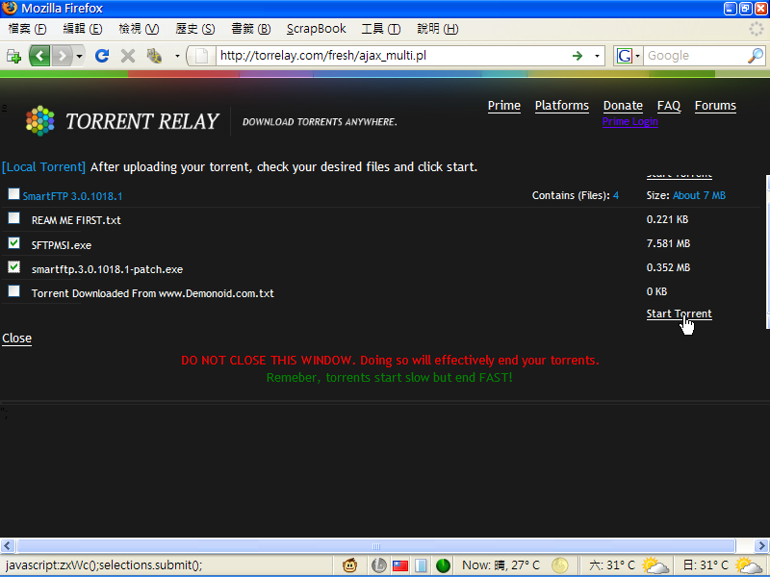Click the moon phase weather icon

[x=560, y=565]
